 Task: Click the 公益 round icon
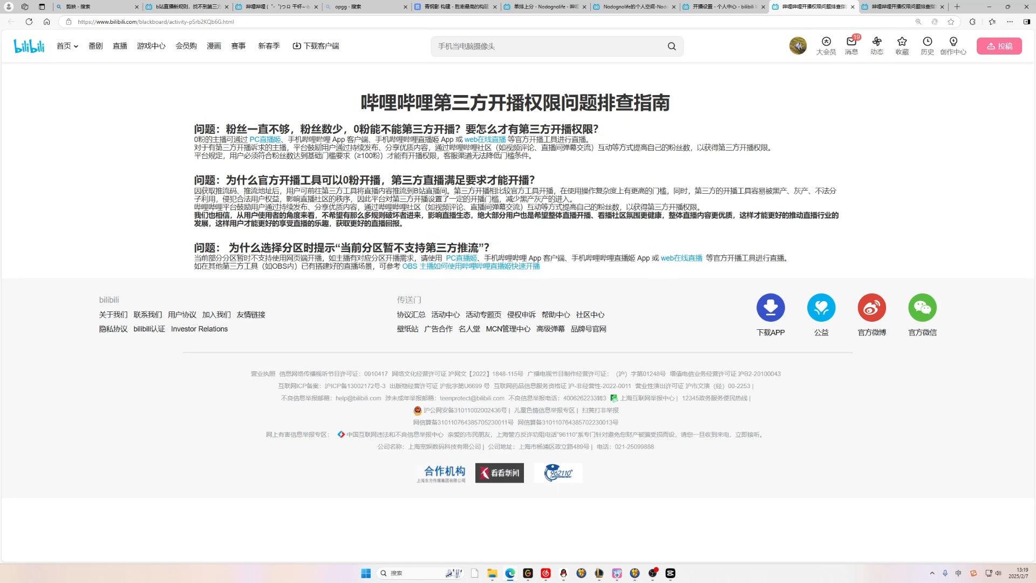coord(821,308)
